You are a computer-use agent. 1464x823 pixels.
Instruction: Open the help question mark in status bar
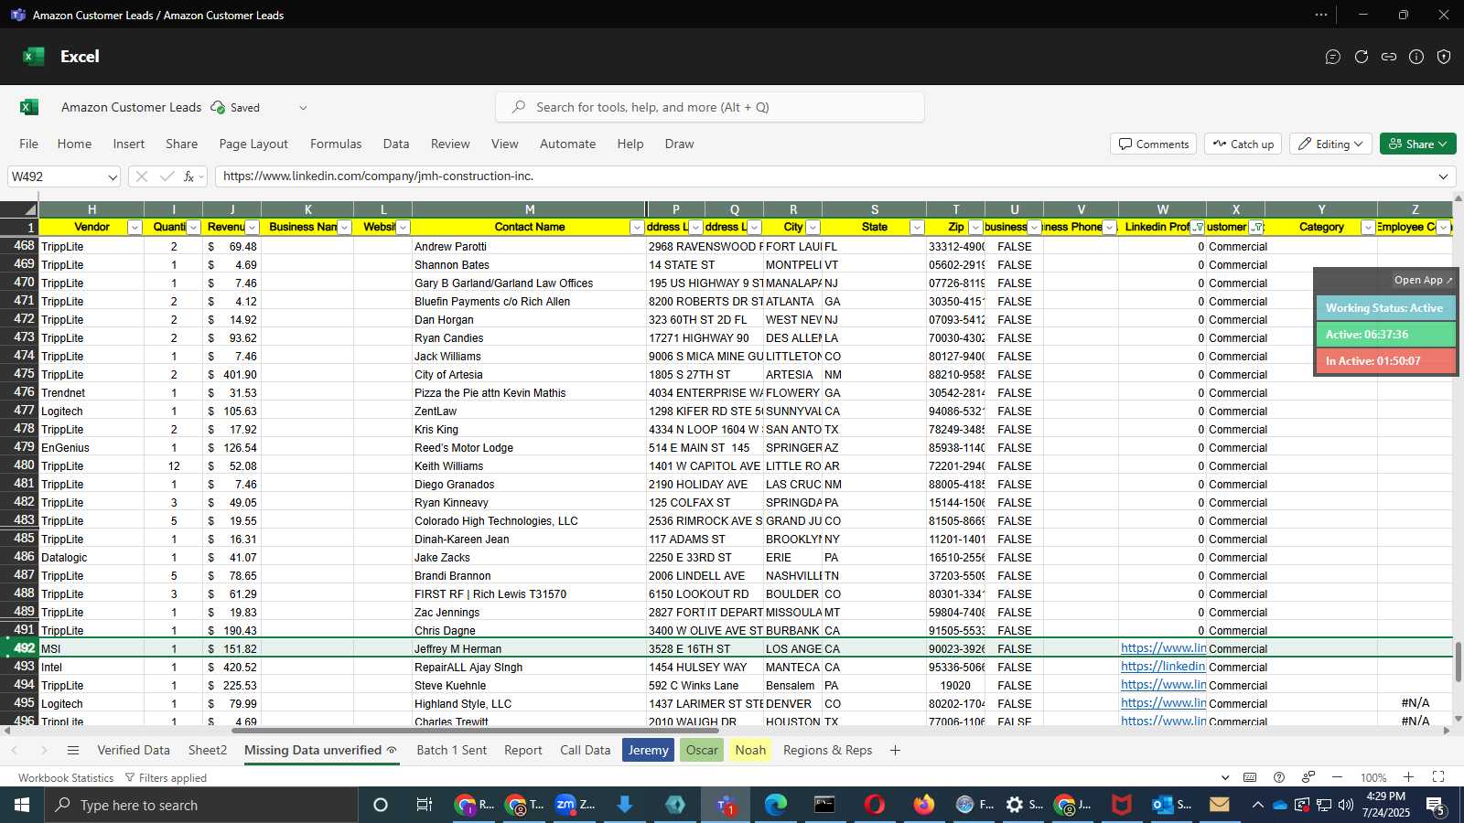[x=1279, y=777]
